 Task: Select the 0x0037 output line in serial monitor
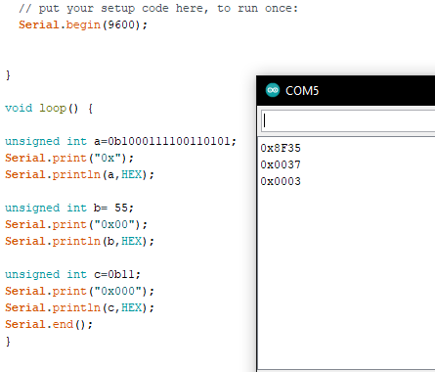[x=281, y=164]
